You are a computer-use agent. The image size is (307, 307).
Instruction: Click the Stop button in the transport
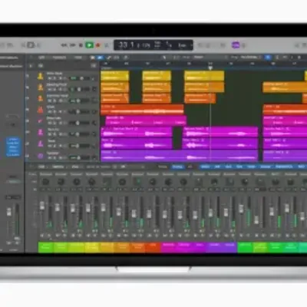[x=81, y=45]
